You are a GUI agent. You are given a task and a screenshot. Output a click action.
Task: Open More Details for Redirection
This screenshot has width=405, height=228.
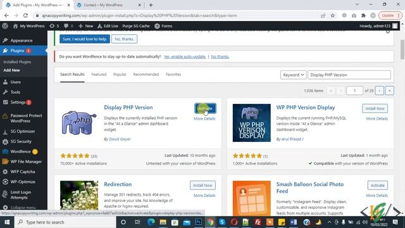pyautogui.click(x=204, y=196)
